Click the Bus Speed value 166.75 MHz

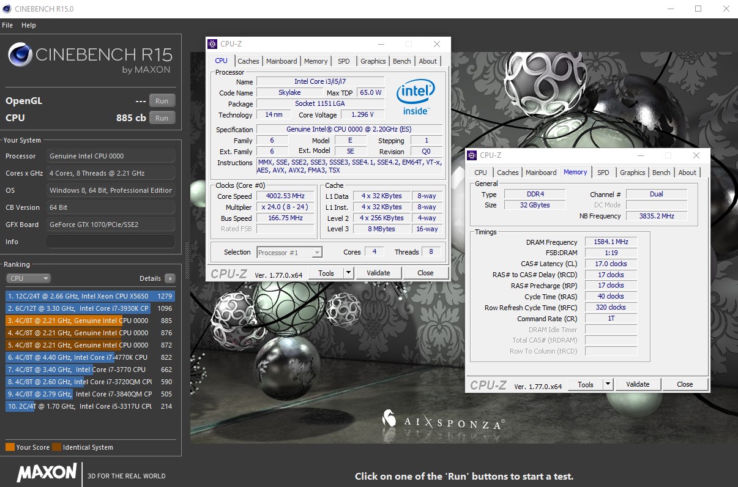[x=285, y=218]
